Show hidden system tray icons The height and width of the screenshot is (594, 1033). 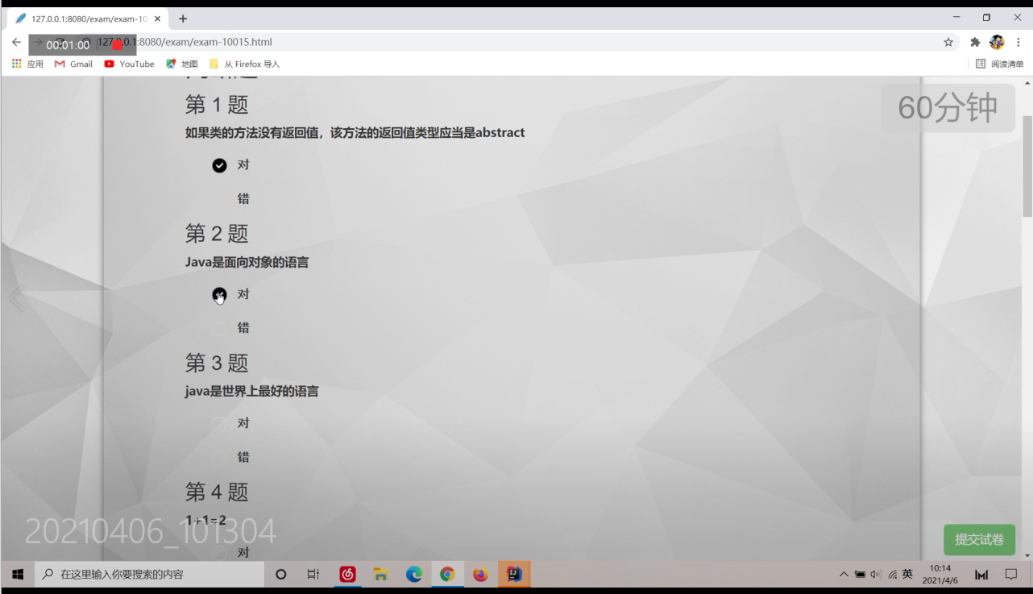tap(844, 575)
